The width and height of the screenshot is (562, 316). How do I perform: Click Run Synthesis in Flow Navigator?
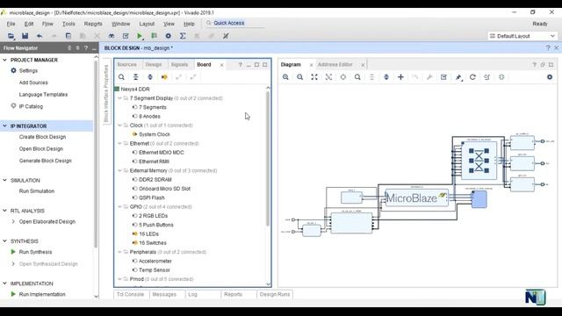(35, 252)
